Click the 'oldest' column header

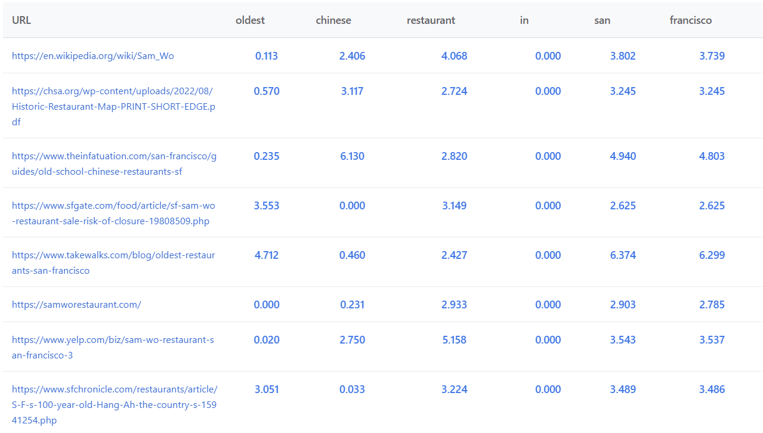pyautogui.click(x=250, y=20)
